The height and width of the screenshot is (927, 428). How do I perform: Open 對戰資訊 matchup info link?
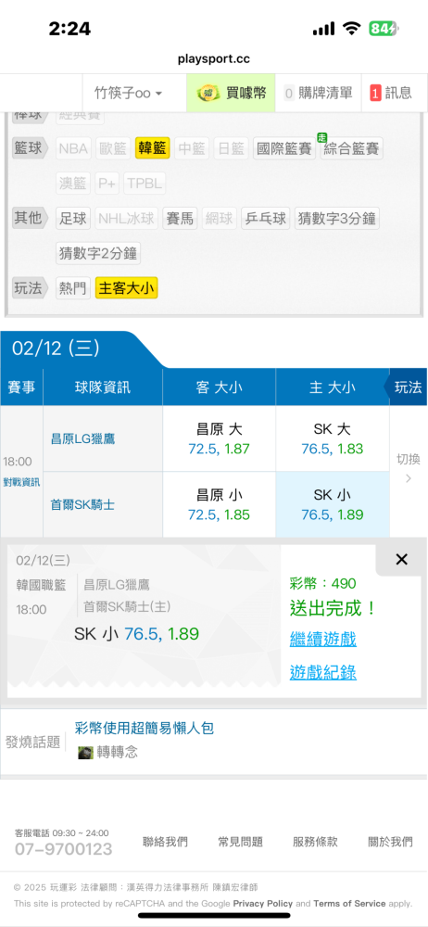pos(21,482)
